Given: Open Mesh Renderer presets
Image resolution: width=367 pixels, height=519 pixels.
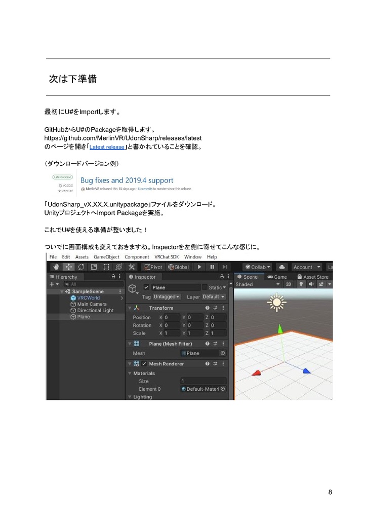Looking at the screenshot, I should point(215,363).
